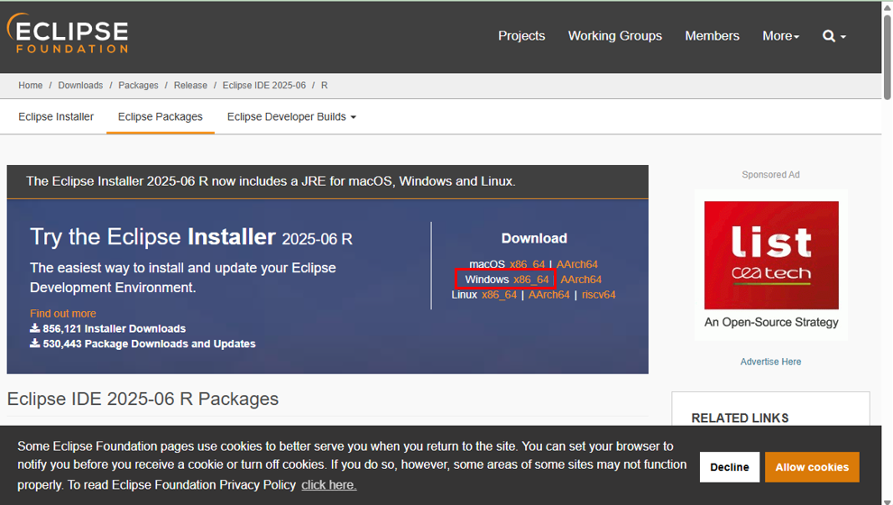Screen dimensions: 893x505
Task: Click the R breadcrumb entry
Action: tap(324, 86)
